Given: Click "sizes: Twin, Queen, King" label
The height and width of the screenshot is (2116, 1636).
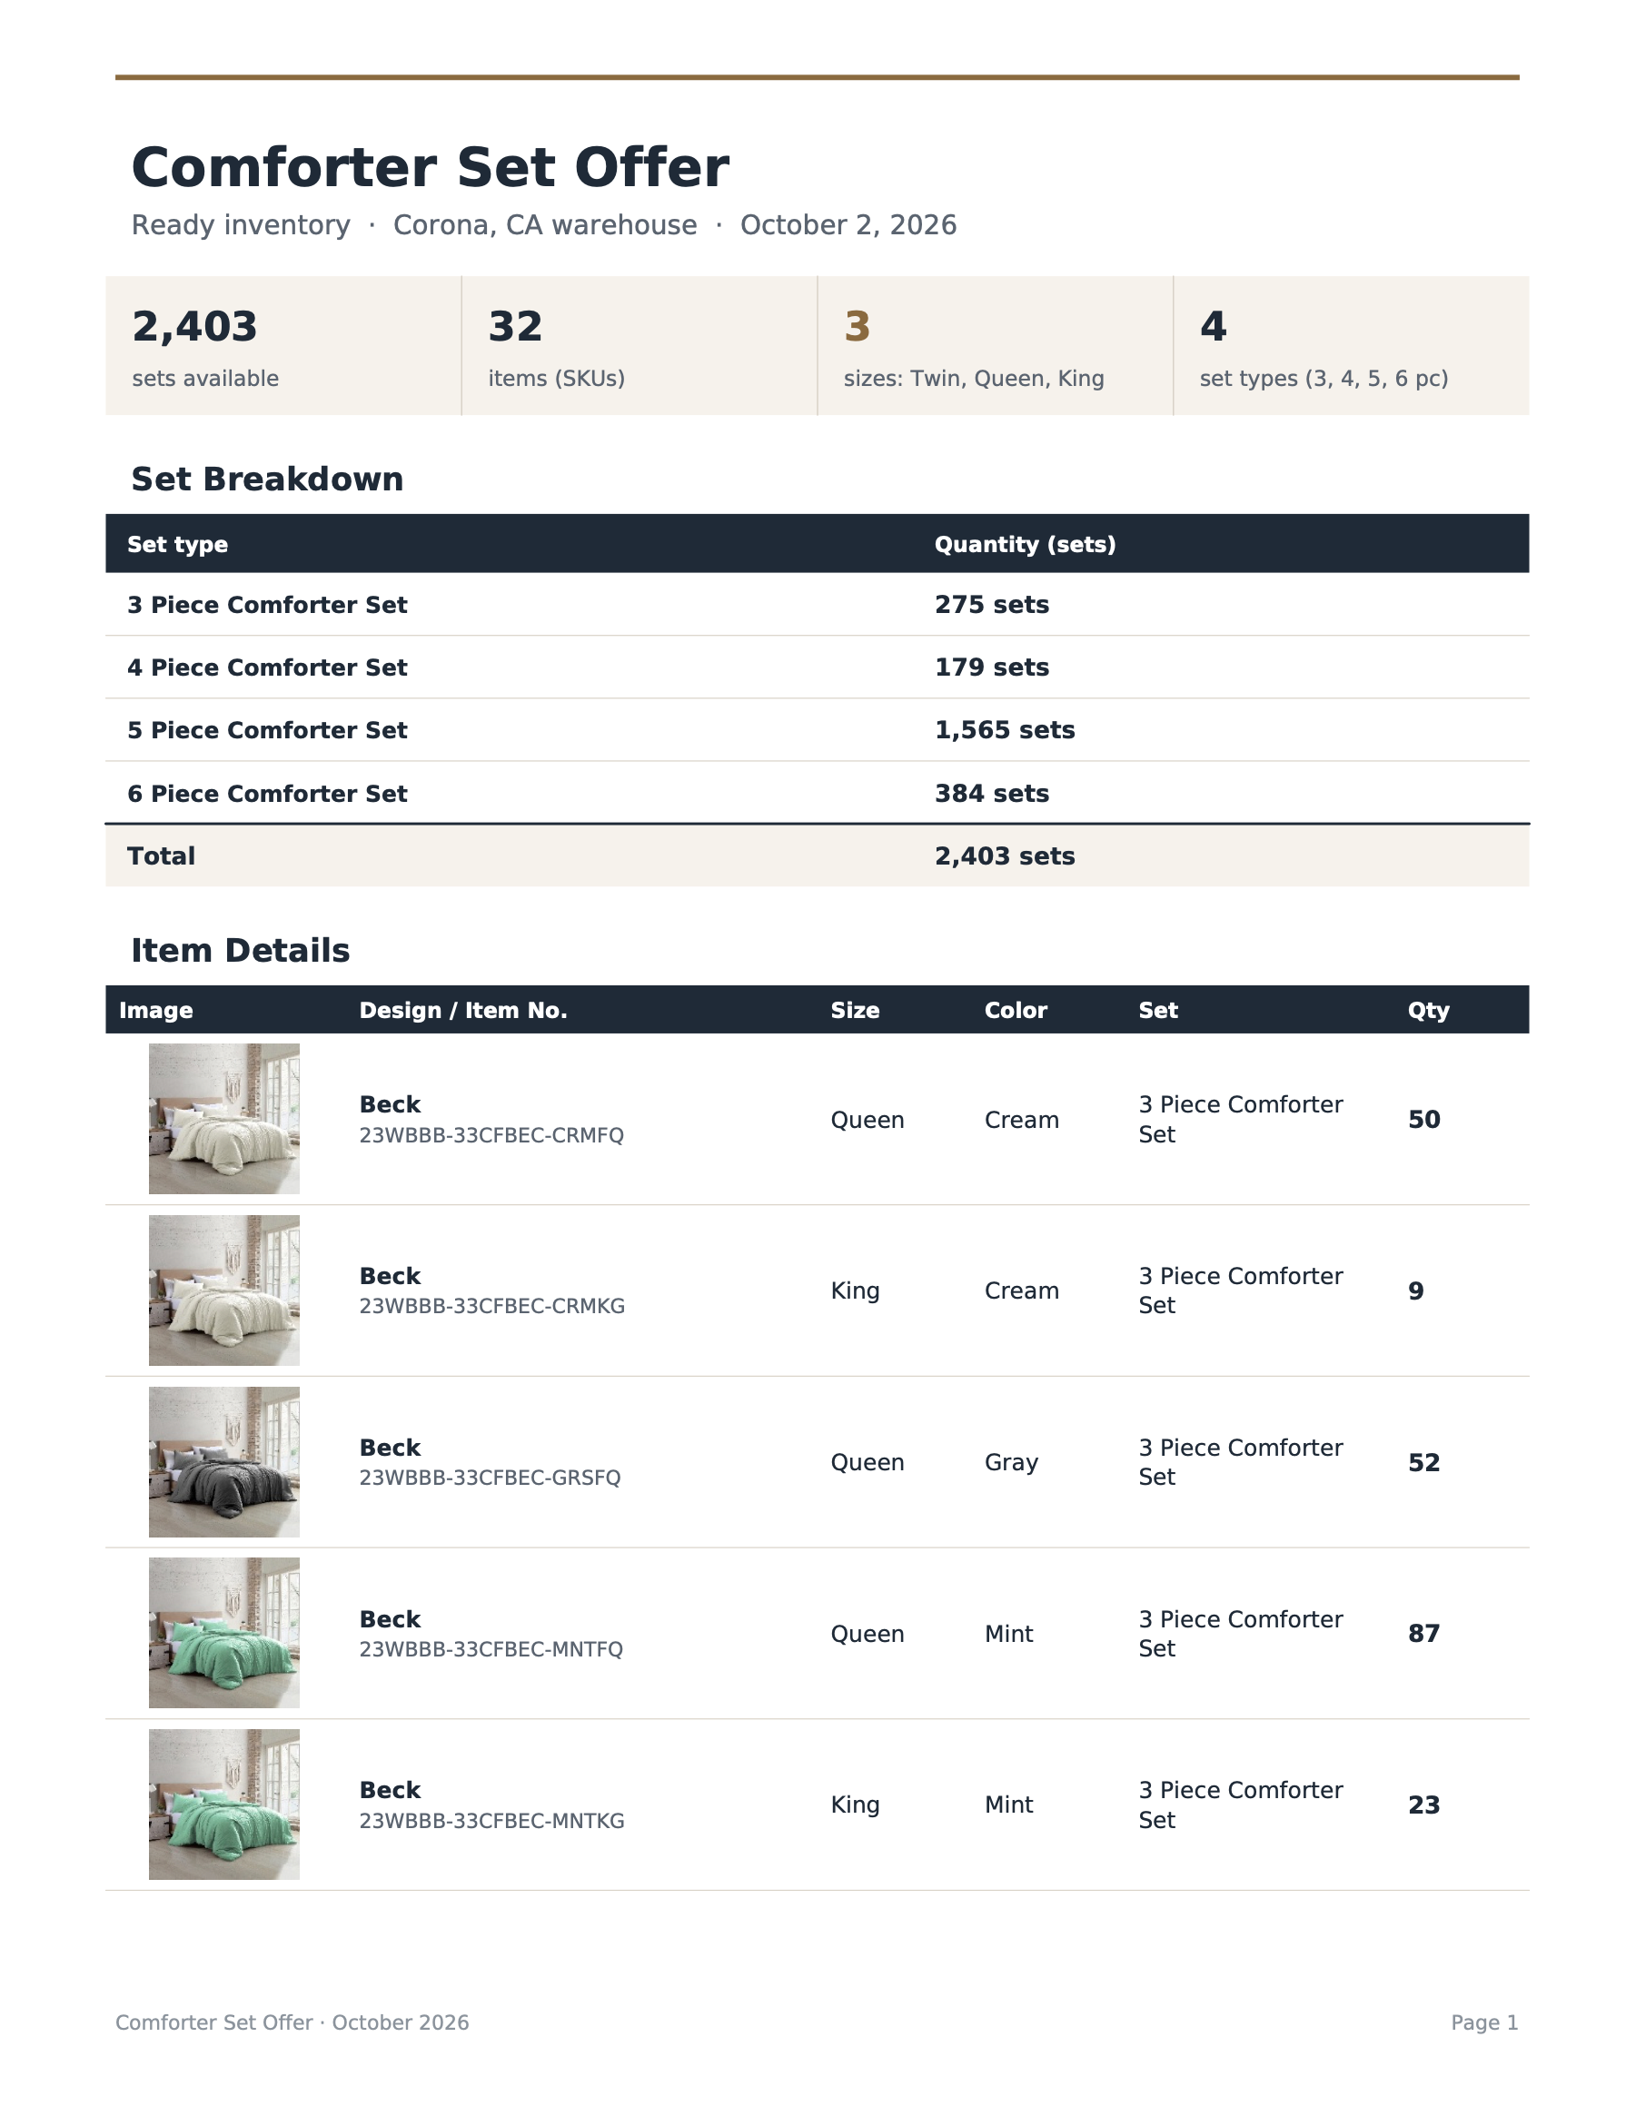Looking at the screenshot, I should [x=974, y=379].
